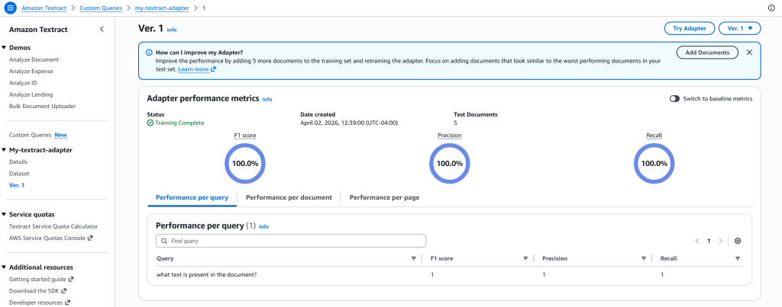Viewport: 782px width, 307px height.
Task: Open adapter Details page in sidebar
Action: (x=18, y=161)
